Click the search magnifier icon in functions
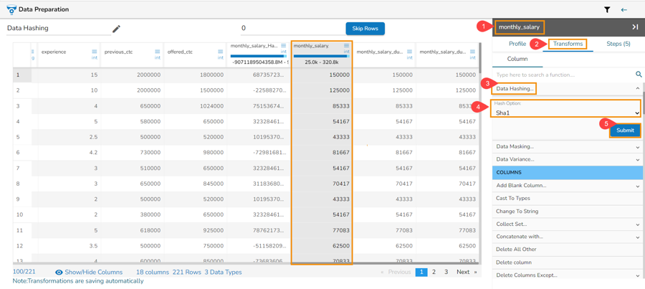This screenshot has width=645, height=289. (638, 75)
